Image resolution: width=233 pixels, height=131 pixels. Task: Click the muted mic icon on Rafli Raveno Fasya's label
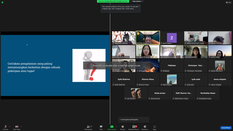pos(173,99)
